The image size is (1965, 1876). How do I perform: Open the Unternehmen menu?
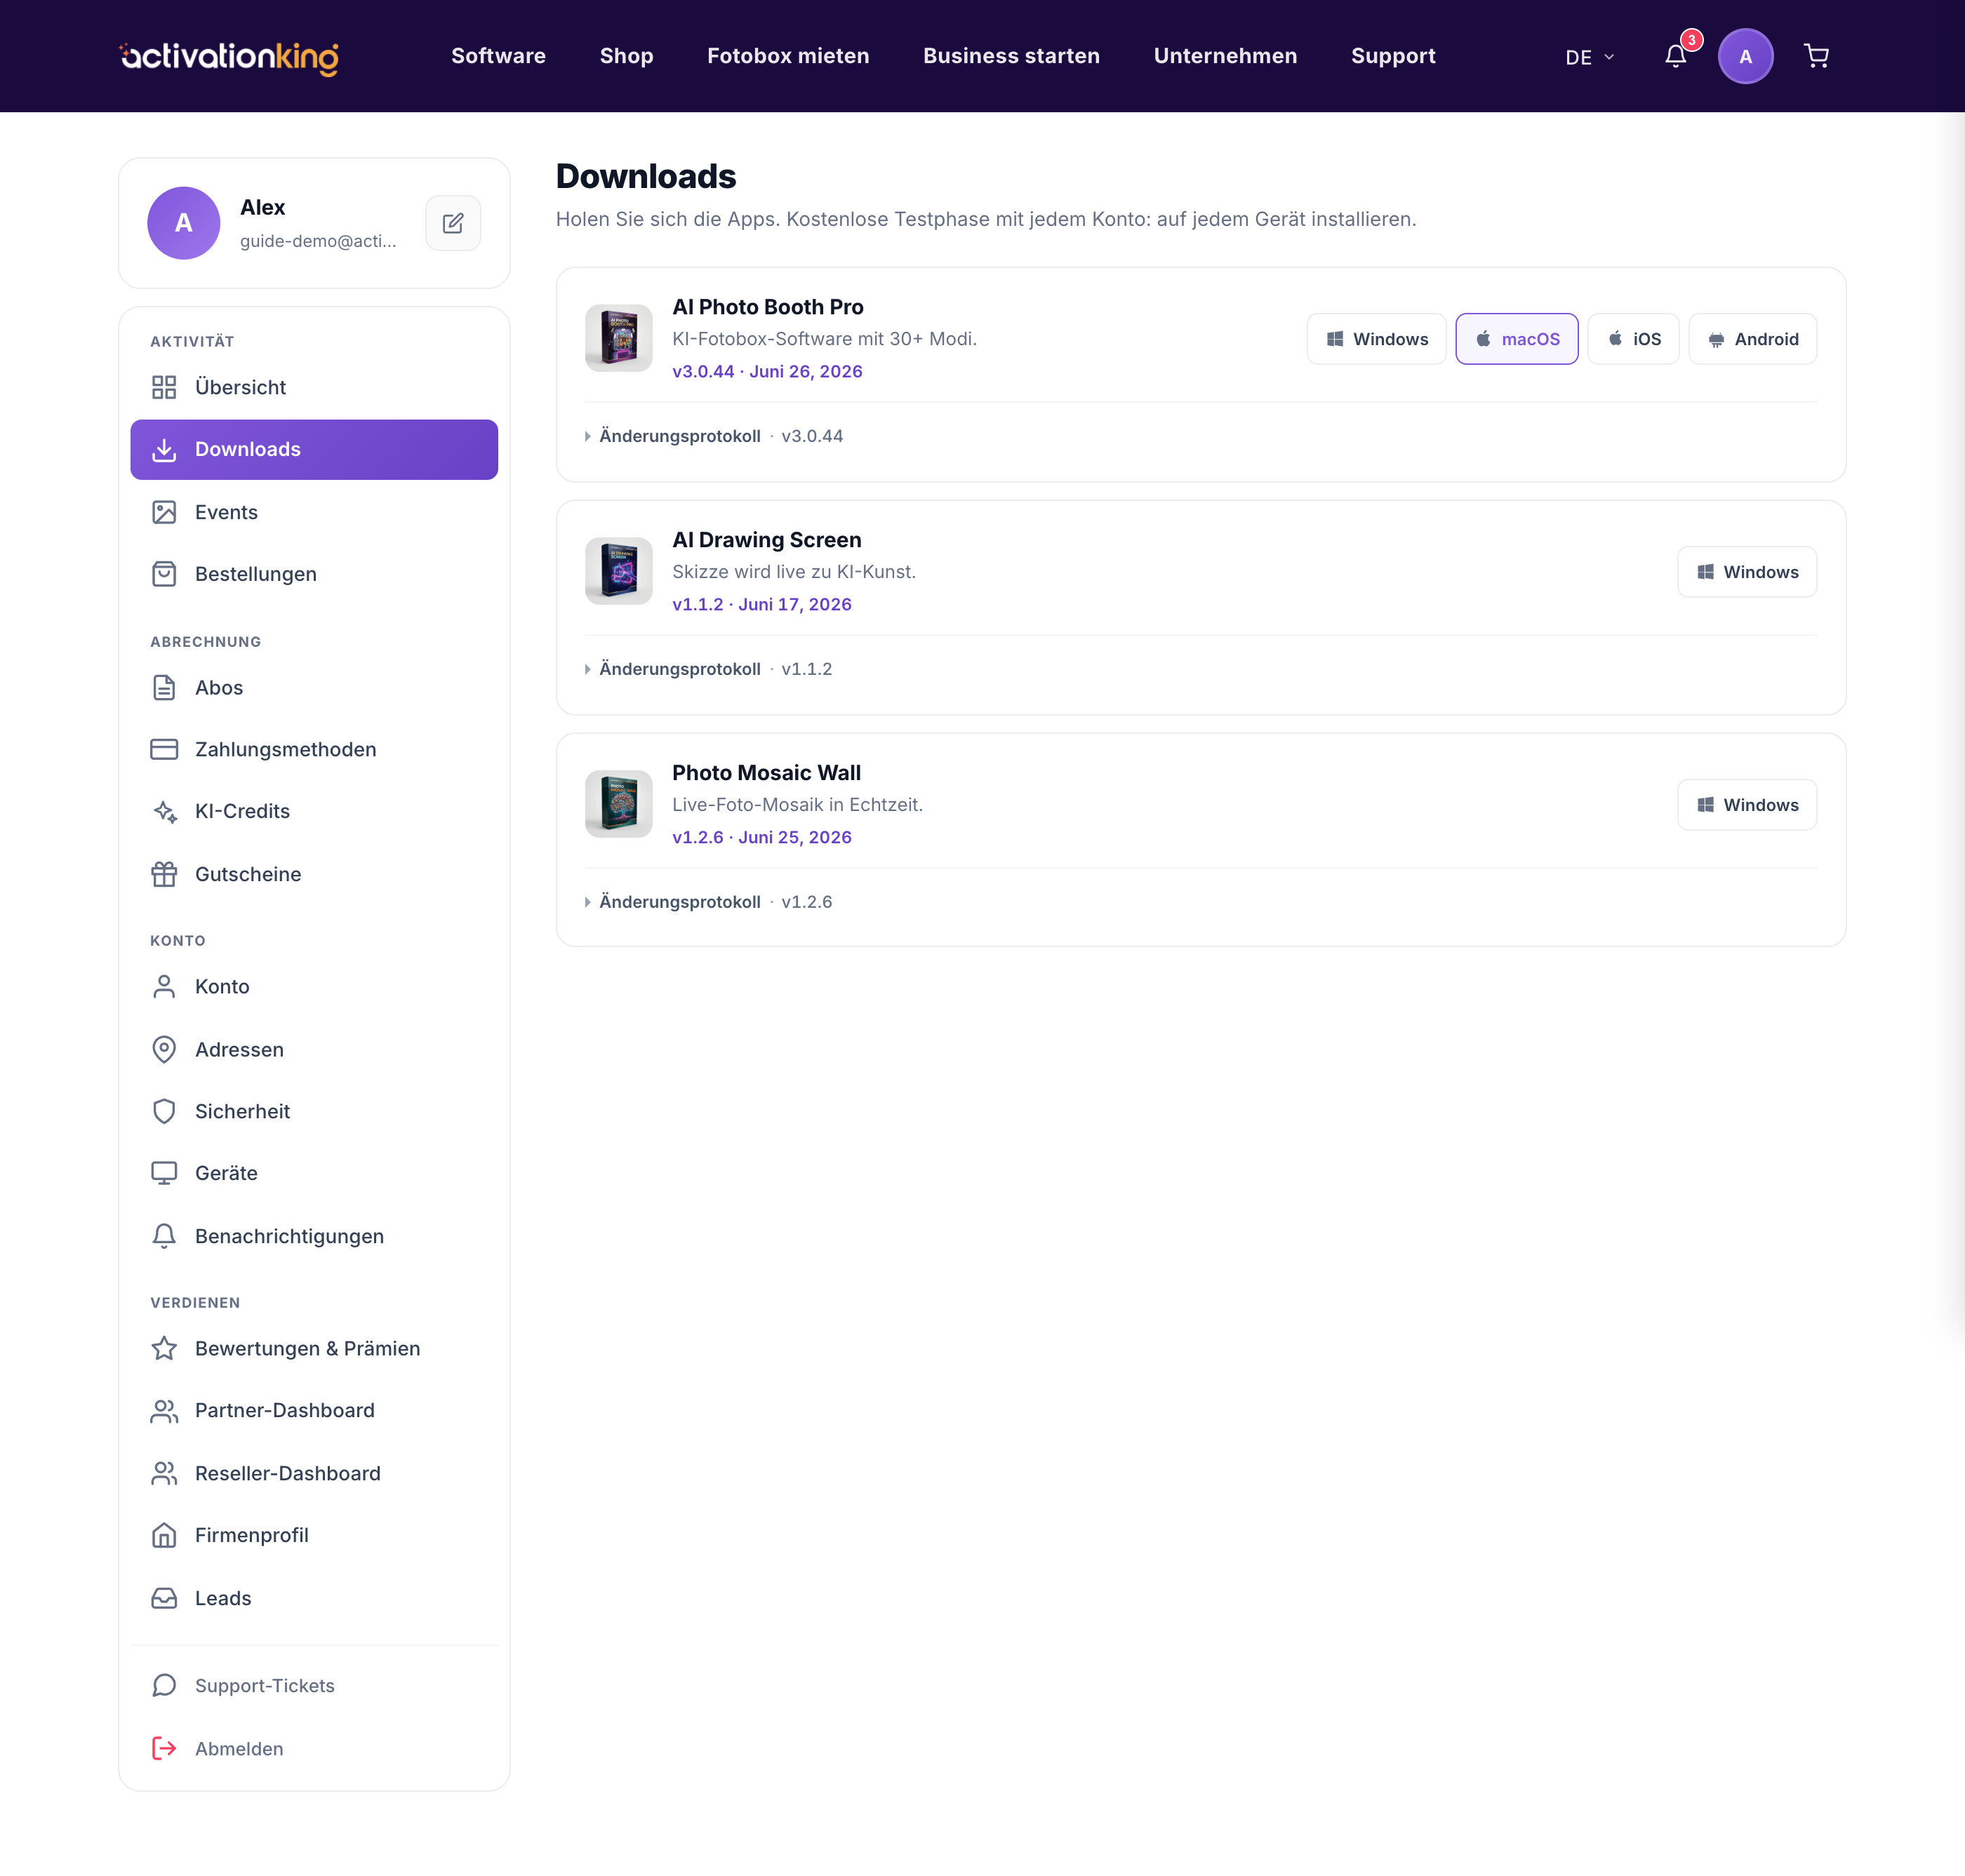pos(1225,56)
